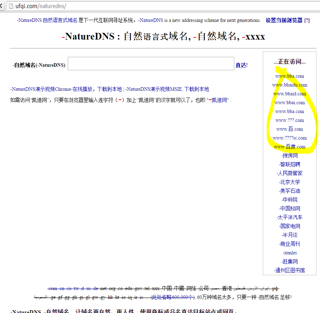Image resolution: width=320 pixels, height=313 pixels.
Task: Open the www.百度.com sidebar link
Action: point(289,147)
